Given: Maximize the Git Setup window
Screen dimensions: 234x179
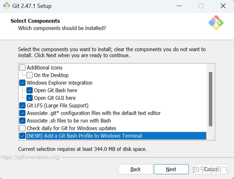Looking at the screenshot, I should point(201,6).
